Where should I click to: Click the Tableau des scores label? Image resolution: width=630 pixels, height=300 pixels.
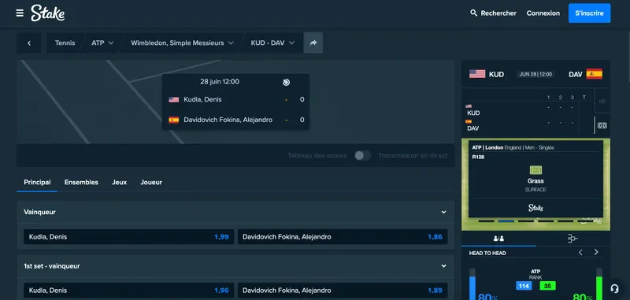point(317,155)
